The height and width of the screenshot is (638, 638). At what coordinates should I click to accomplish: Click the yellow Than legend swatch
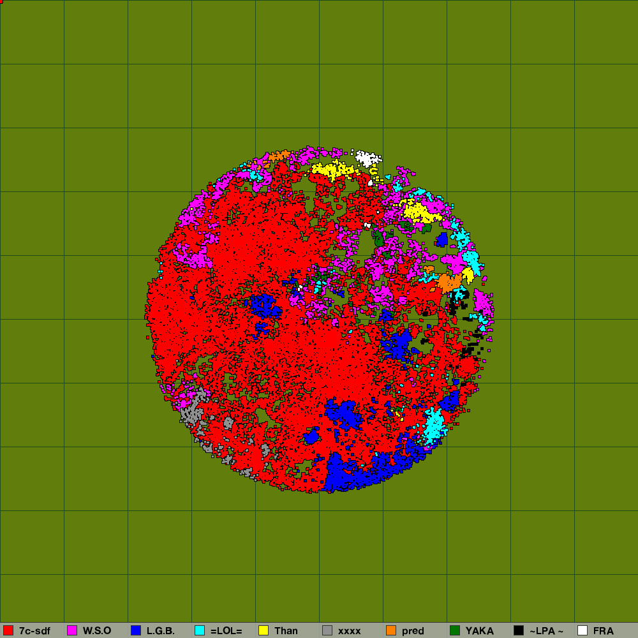(263, 630)
